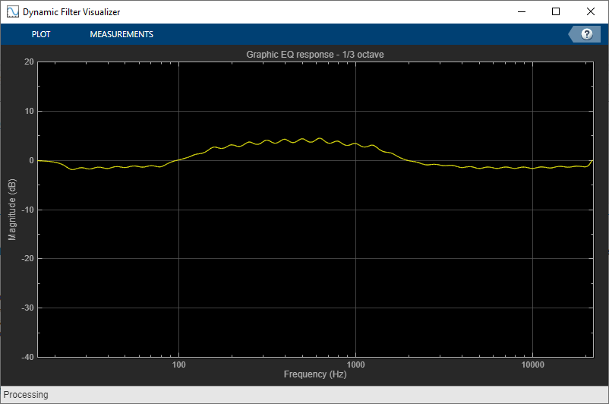Screen dimensions: 609x404
Task: Switch to the PLOT tab
Action: coord(41,34)
